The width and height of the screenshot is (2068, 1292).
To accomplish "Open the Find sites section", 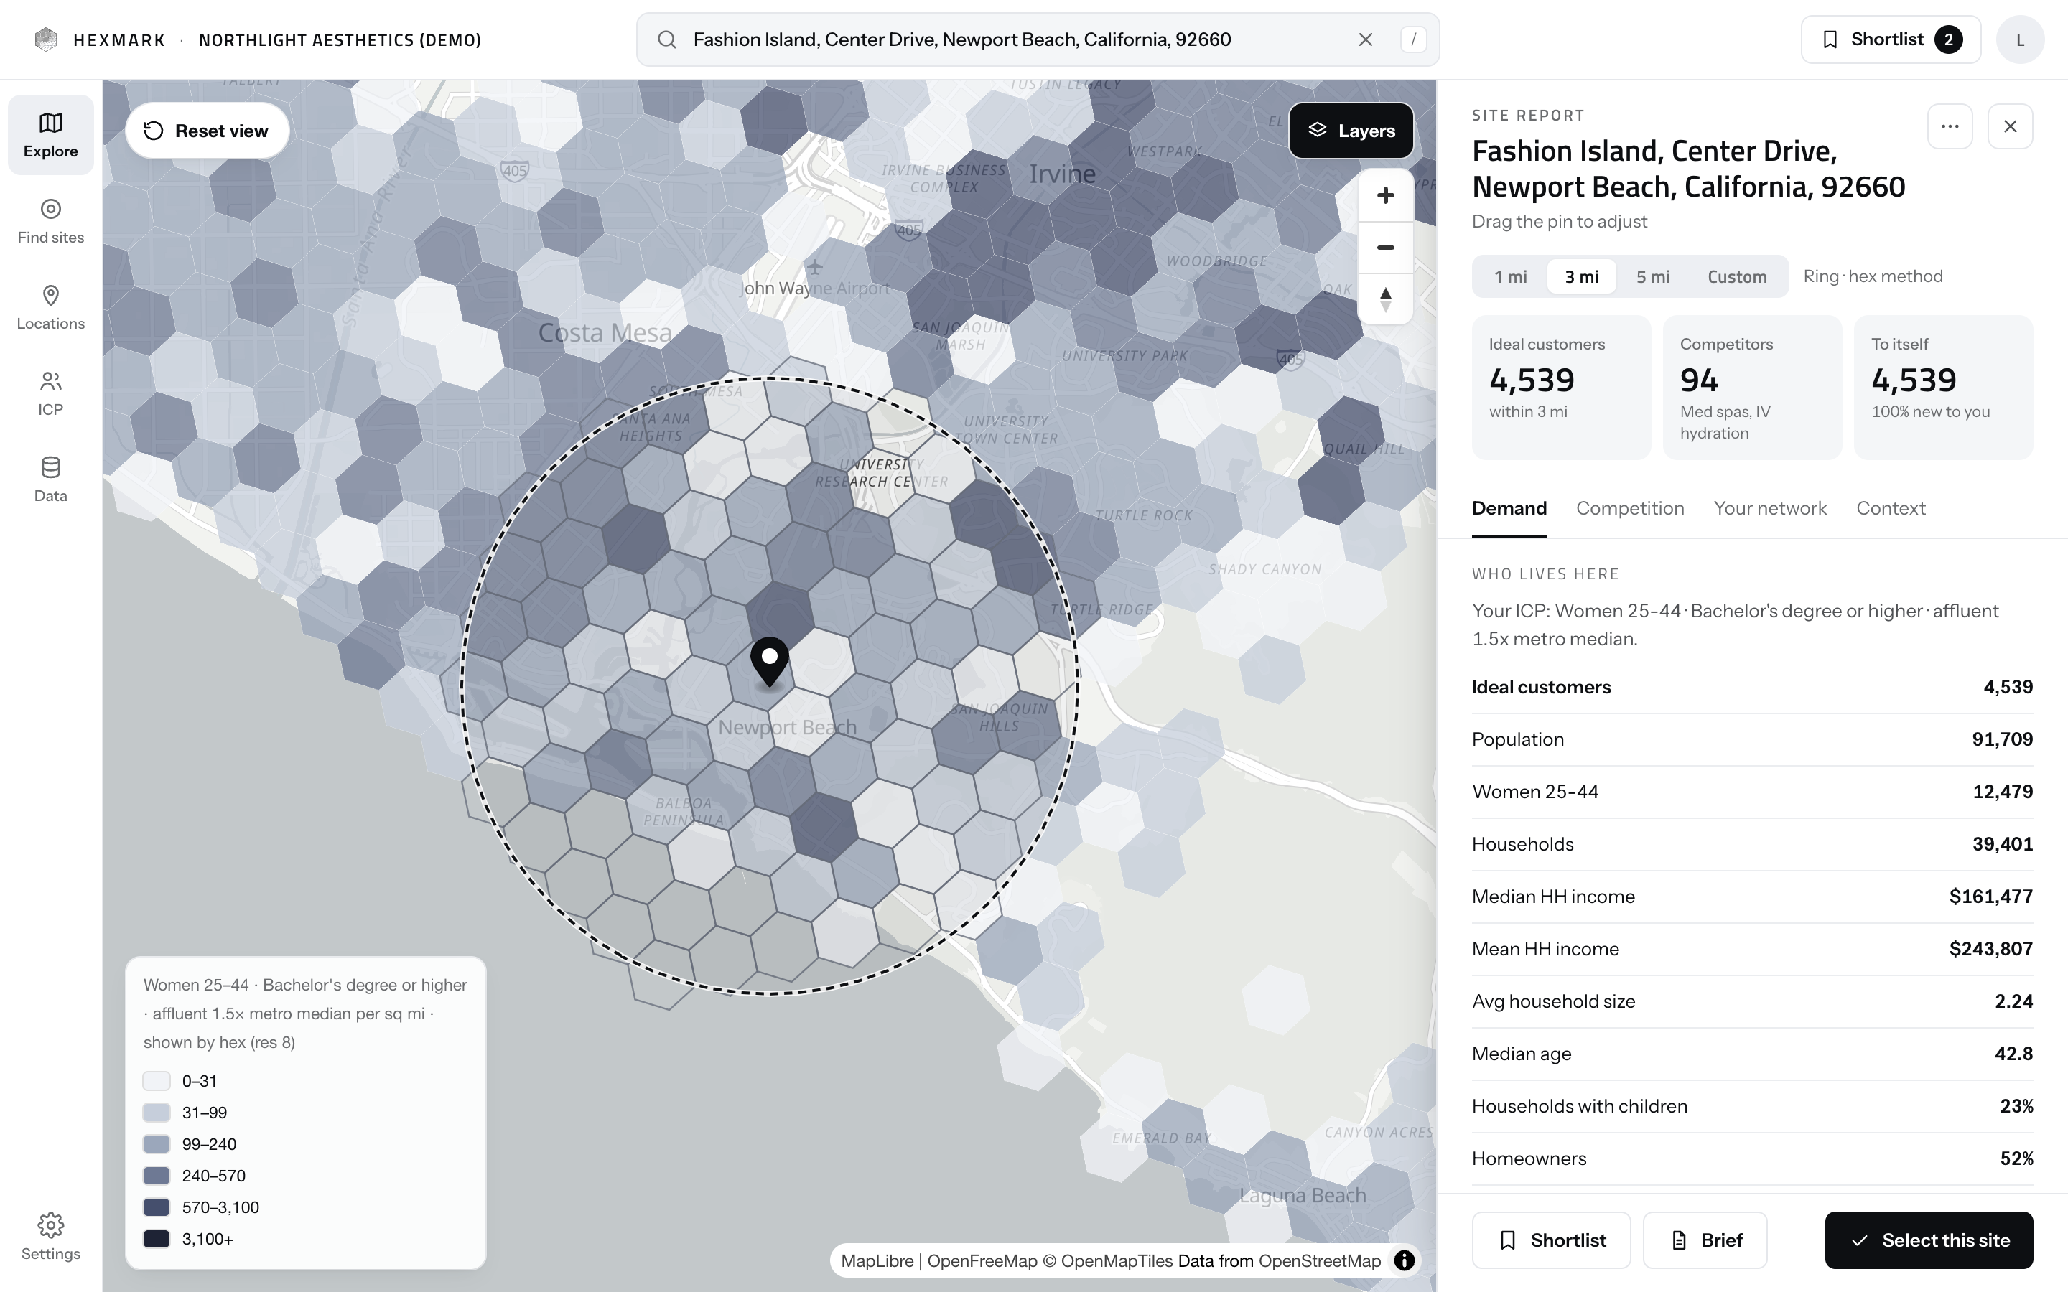I will tap(50, 221).
